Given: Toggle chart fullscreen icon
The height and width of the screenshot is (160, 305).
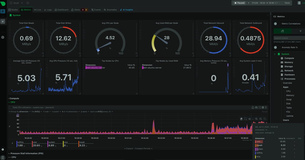Looking at the screenshot, I should pos(260,107).
